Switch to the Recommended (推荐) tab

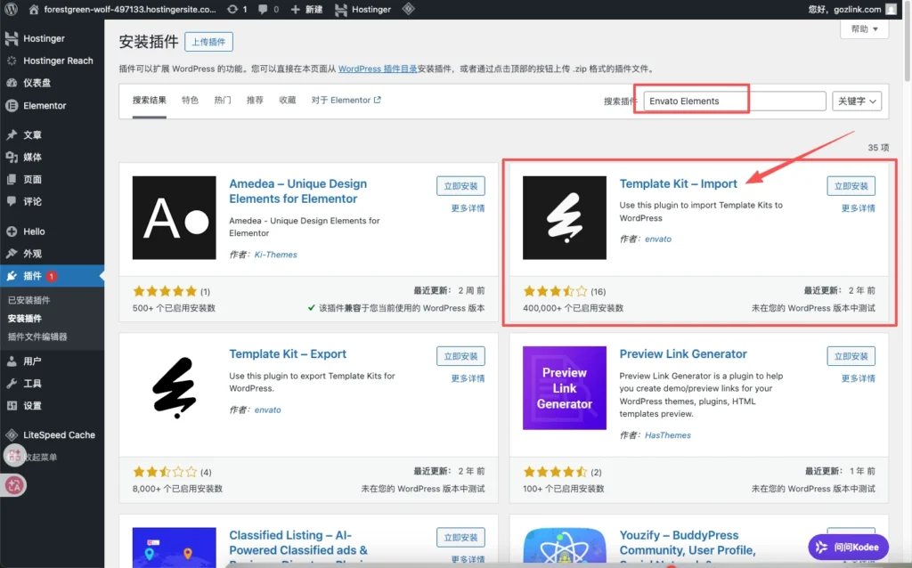(x=255, y=100)
